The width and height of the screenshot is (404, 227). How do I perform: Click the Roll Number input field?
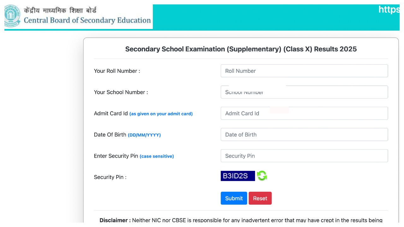(304, 71)
